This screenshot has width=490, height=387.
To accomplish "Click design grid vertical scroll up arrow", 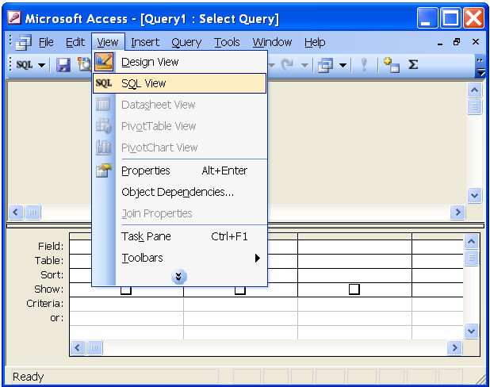I will tap(471, 241).
